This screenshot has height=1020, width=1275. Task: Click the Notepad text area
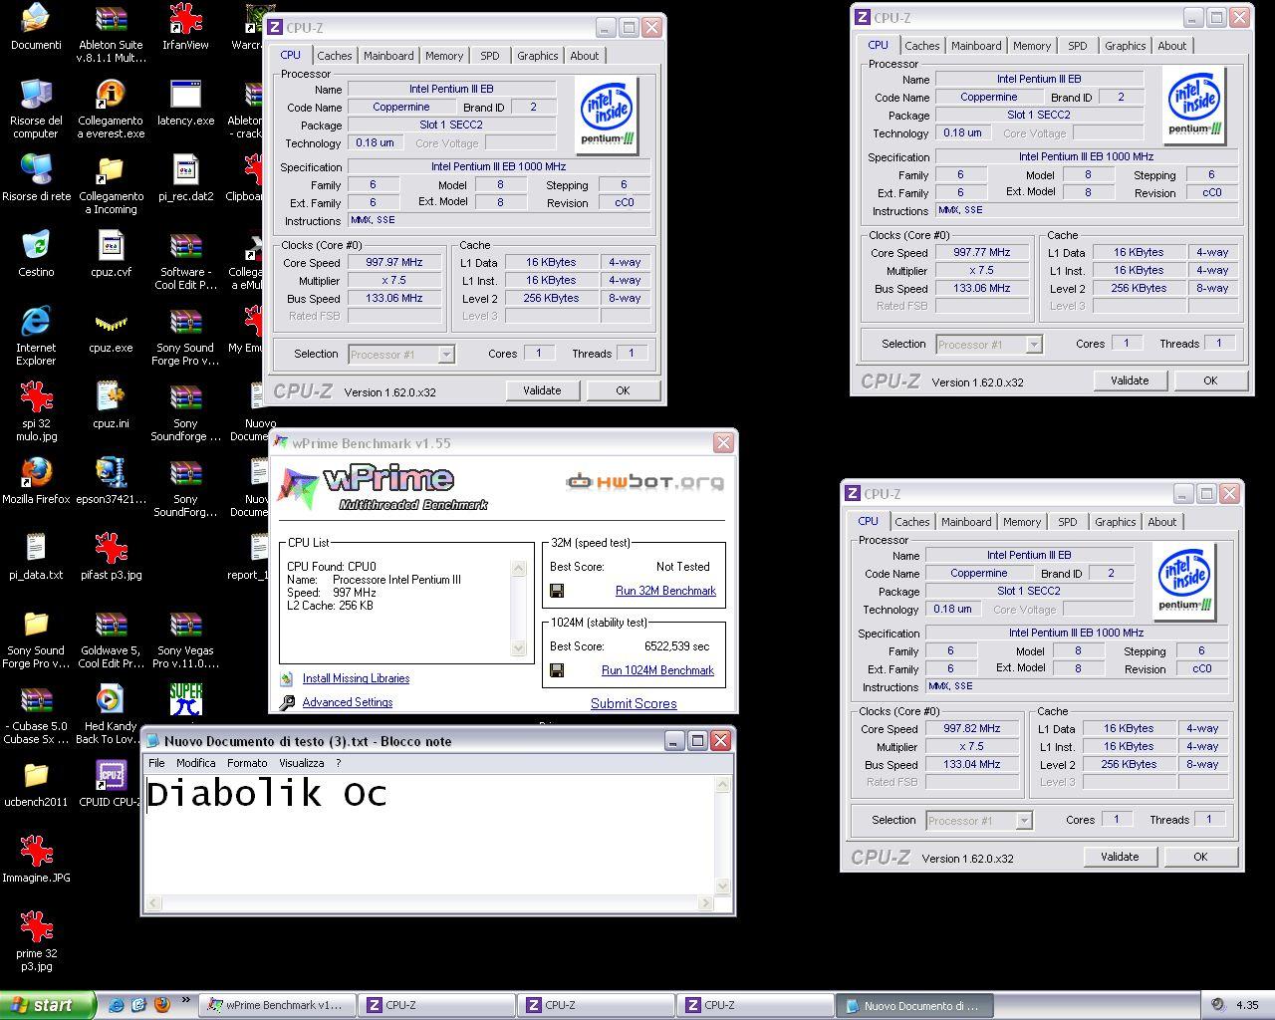[x=430, y=835]
